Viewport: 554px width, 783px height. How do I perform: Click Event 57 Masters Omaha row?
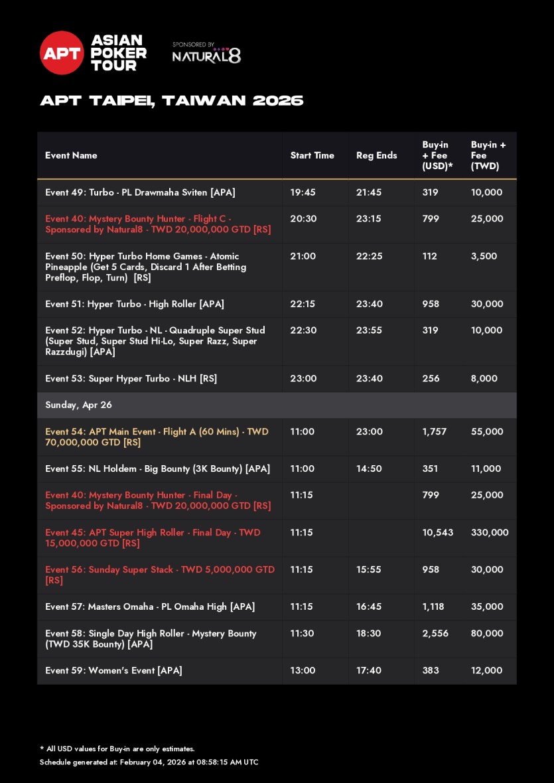[x=150, y=606]
